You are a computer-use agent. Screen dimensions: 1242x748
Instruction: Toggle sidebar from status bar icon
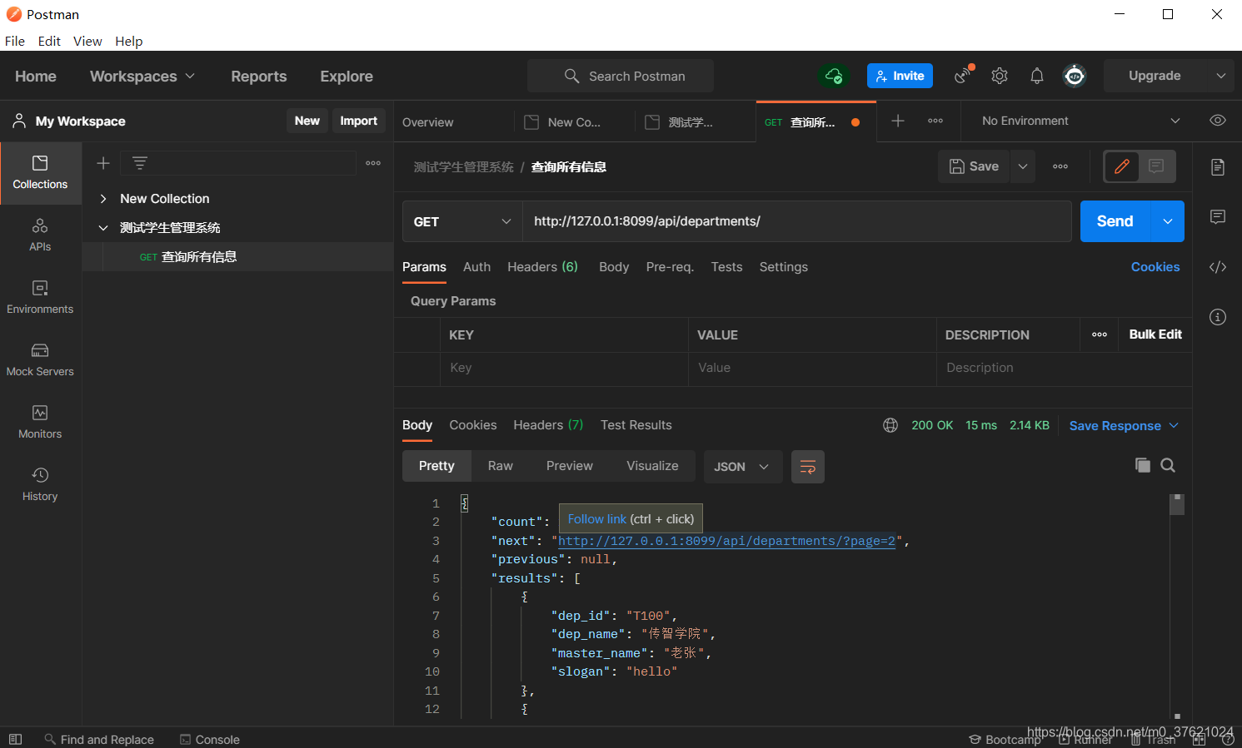coord(15,739)
